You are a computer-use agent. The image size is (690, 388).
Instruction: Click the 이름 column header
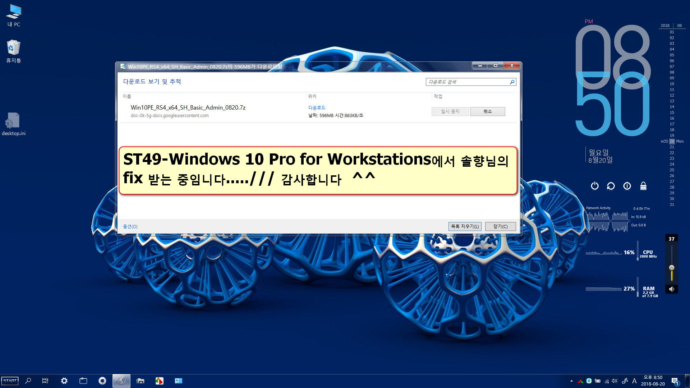[127, 96]
